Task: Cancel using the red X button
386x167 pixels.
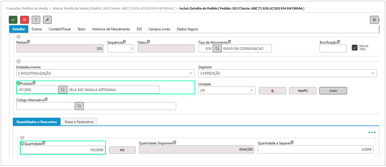Action: pos(24,20)
